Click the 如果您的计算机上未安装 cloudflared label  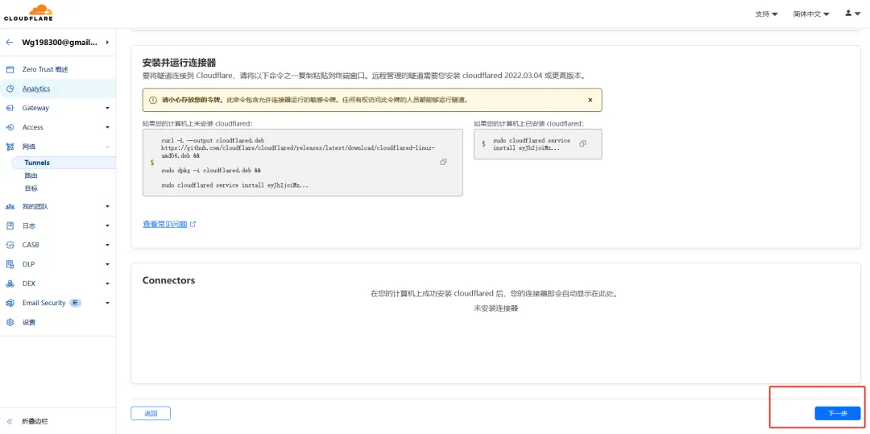click(197, 124)
